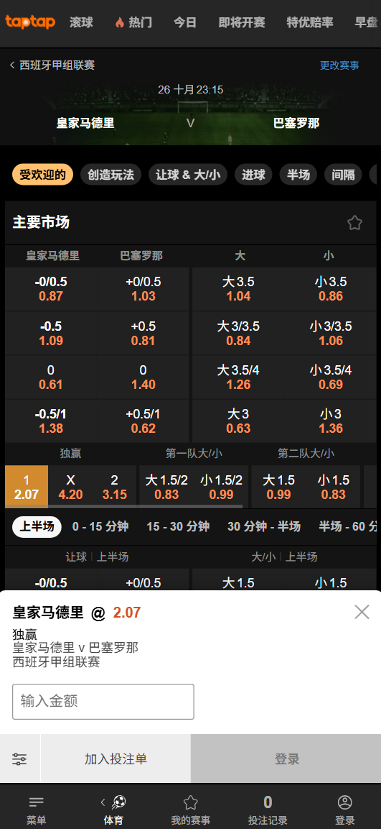Pick 大 3.5/4 at 1.26
Screen dimensions: 381x829
[238, 377]
